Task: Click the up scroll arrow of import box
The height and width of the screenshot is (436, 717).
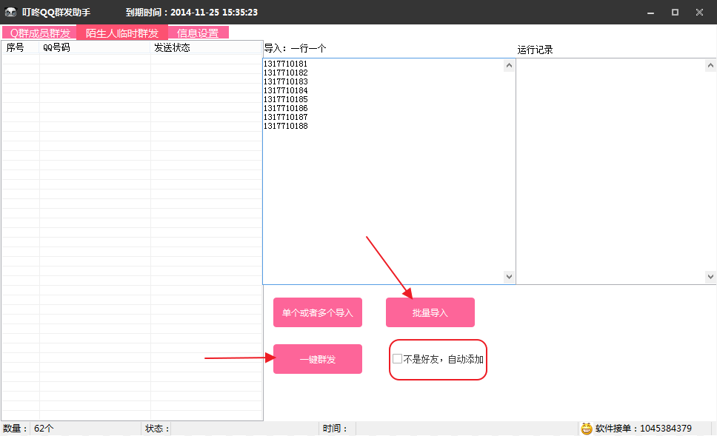Action: [509, 65]
